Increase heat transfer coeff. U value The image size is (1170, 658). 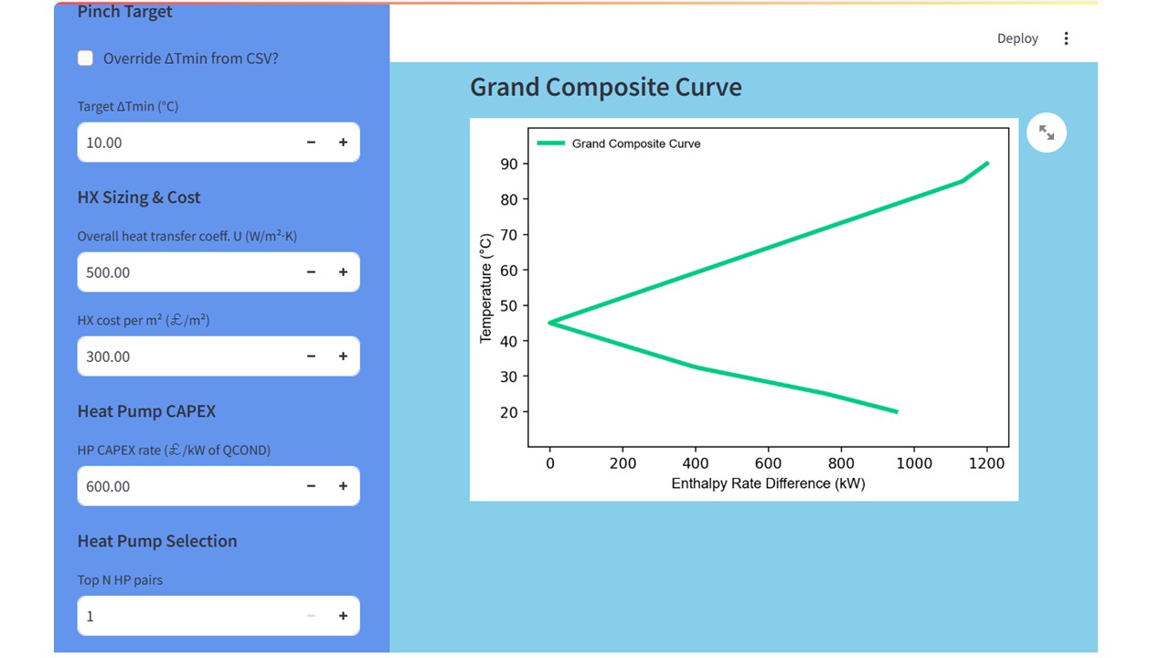(343, 272)
